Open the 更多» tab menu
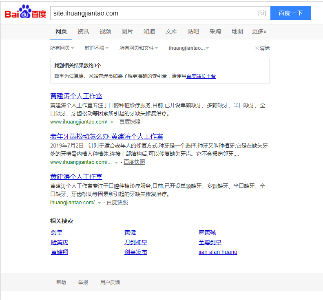The image size is (323, 300). click(259, 31)
